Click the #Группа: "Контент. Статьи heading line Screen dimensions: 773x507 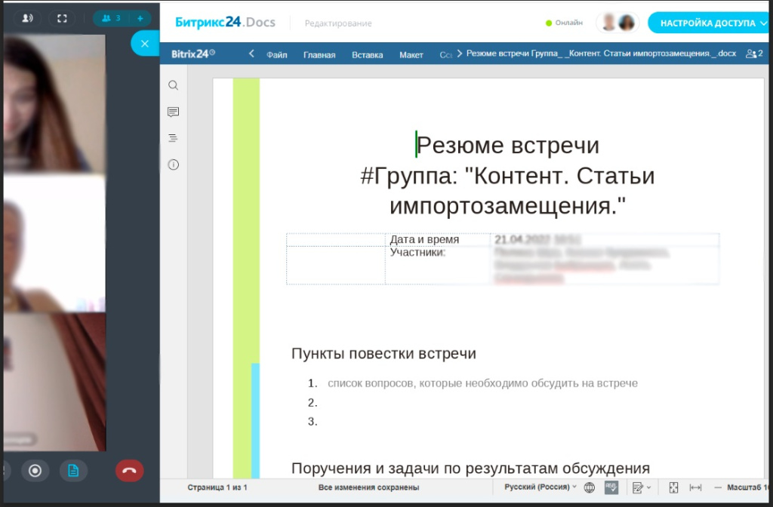tap(507, 175)
